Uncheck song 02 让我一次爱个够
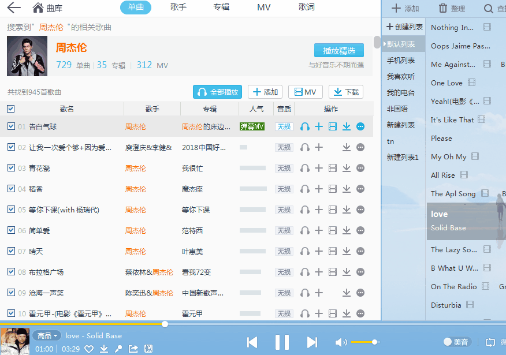Image resolution: width=506 pixels, height=355 pixels. click(11, 147)
